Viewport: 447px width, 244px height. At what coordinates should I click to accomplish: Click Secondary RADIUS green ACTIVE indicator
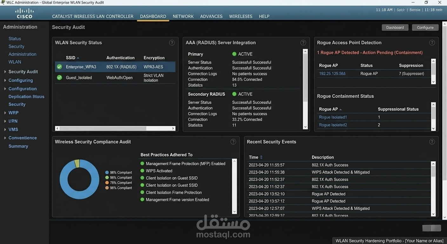point(234,94)
